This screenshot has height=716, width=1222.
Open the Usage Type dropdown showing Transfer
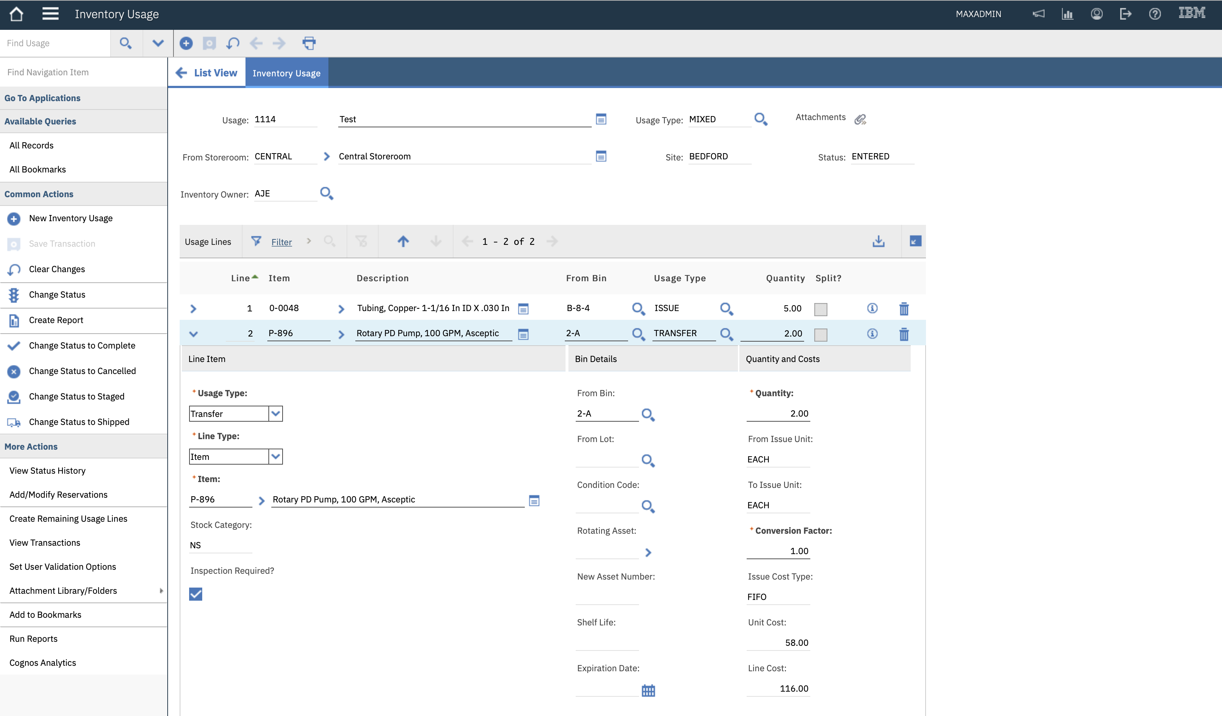coord(275,413)
